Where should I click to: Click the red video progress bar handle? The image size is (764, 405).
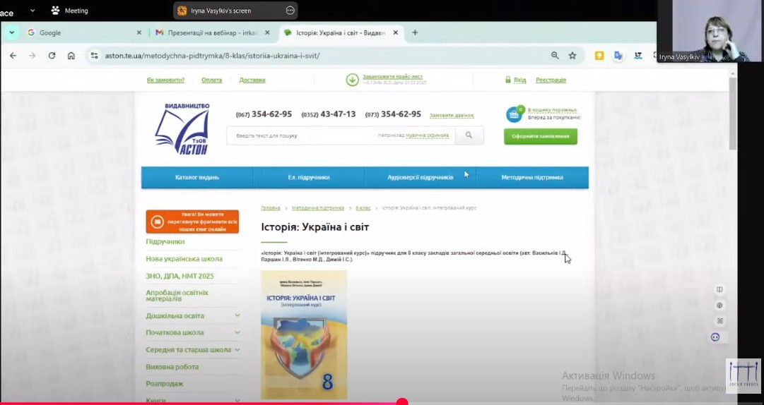402,402
